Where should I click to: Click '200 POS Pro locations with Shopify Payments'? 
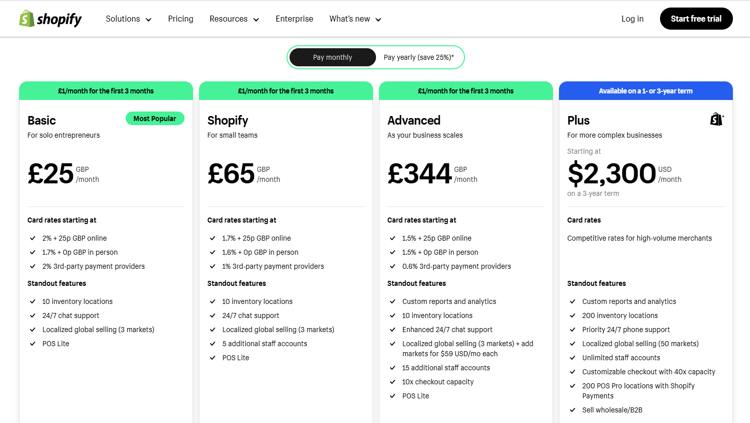tap(638, 391)
